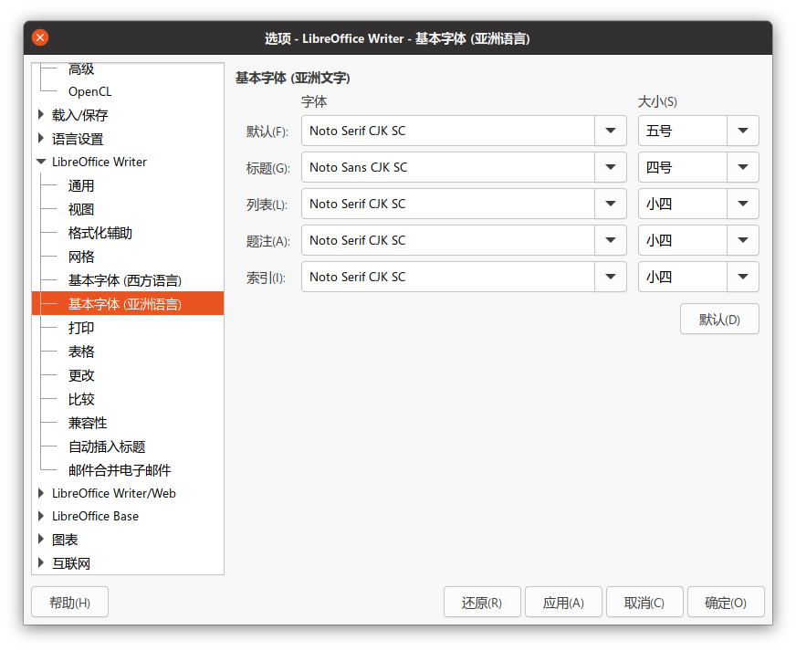Click the 题注(A) font name field
The height and width of the screenshot is (651, 796).
448,240
